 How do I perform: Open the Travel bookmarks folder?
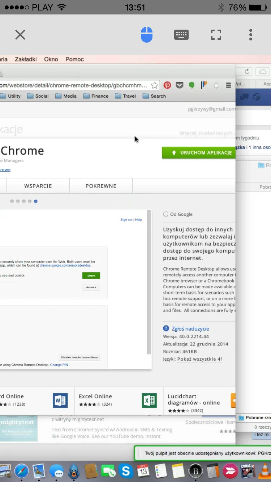(x=125, y=96)
